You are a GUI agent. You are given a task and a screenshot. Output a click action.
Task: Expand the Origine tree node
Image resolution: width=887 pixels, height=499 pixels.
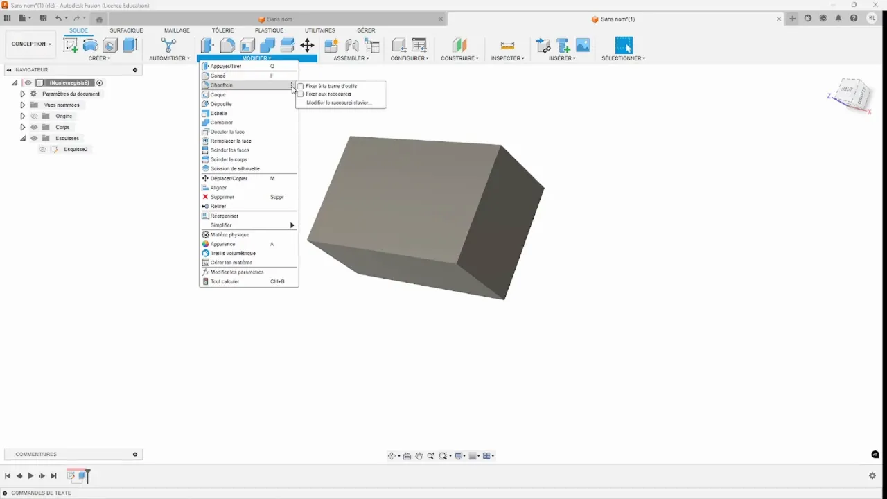click(22, 116)
